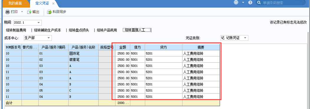Click product code 05 cell
Screen dimensions: 310x109
(54, 90)
